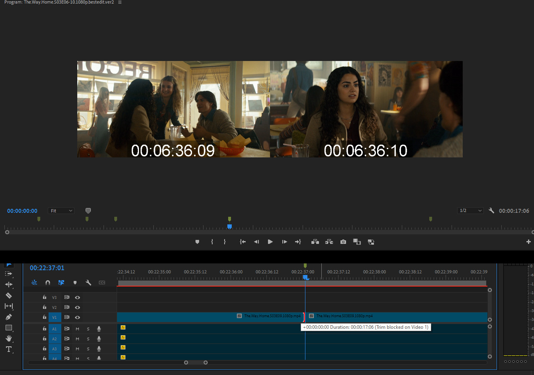Click green marker above the timeline ruler
The image size is (534, 375).
pos(305,265)
